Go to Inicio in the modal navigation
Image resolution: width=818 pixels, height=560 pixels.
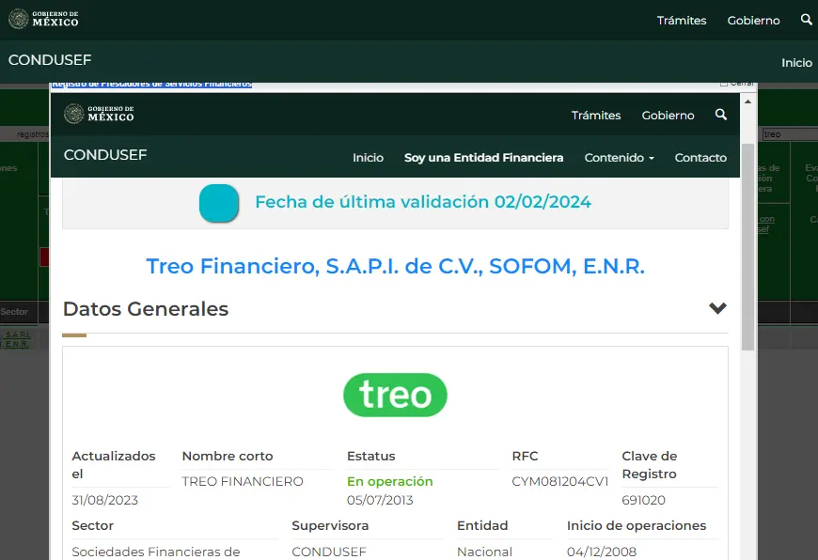point(368,158)
